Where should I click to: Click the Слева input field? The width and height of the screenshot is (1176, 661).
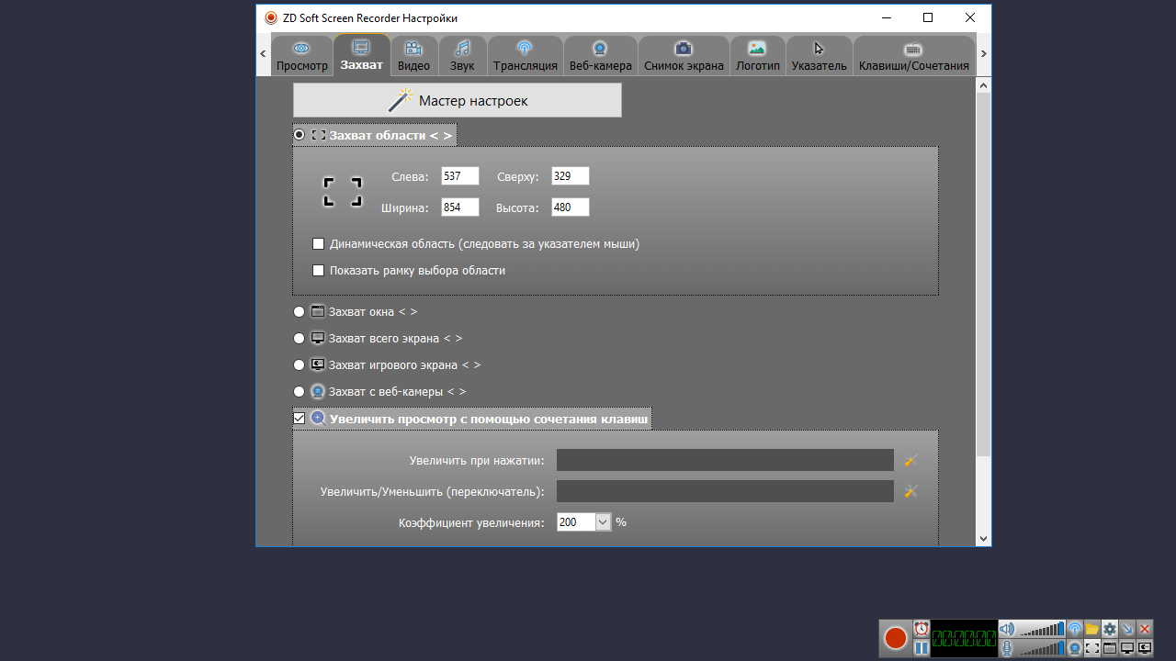point(460,176)
